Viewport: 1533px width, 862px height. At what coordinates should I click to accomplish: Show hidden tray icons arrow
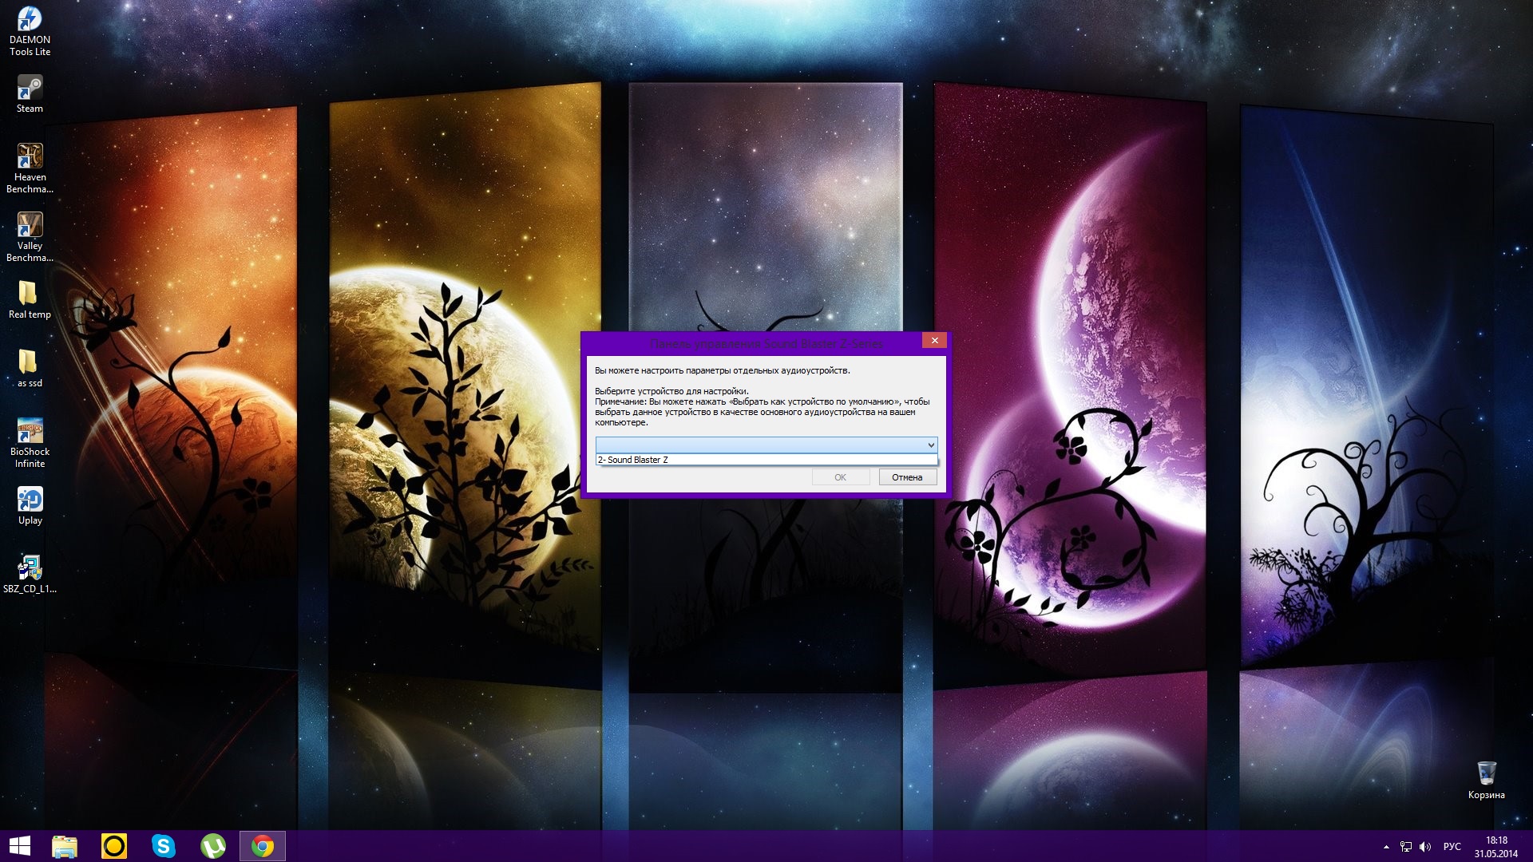click(x=1386, y=847)
